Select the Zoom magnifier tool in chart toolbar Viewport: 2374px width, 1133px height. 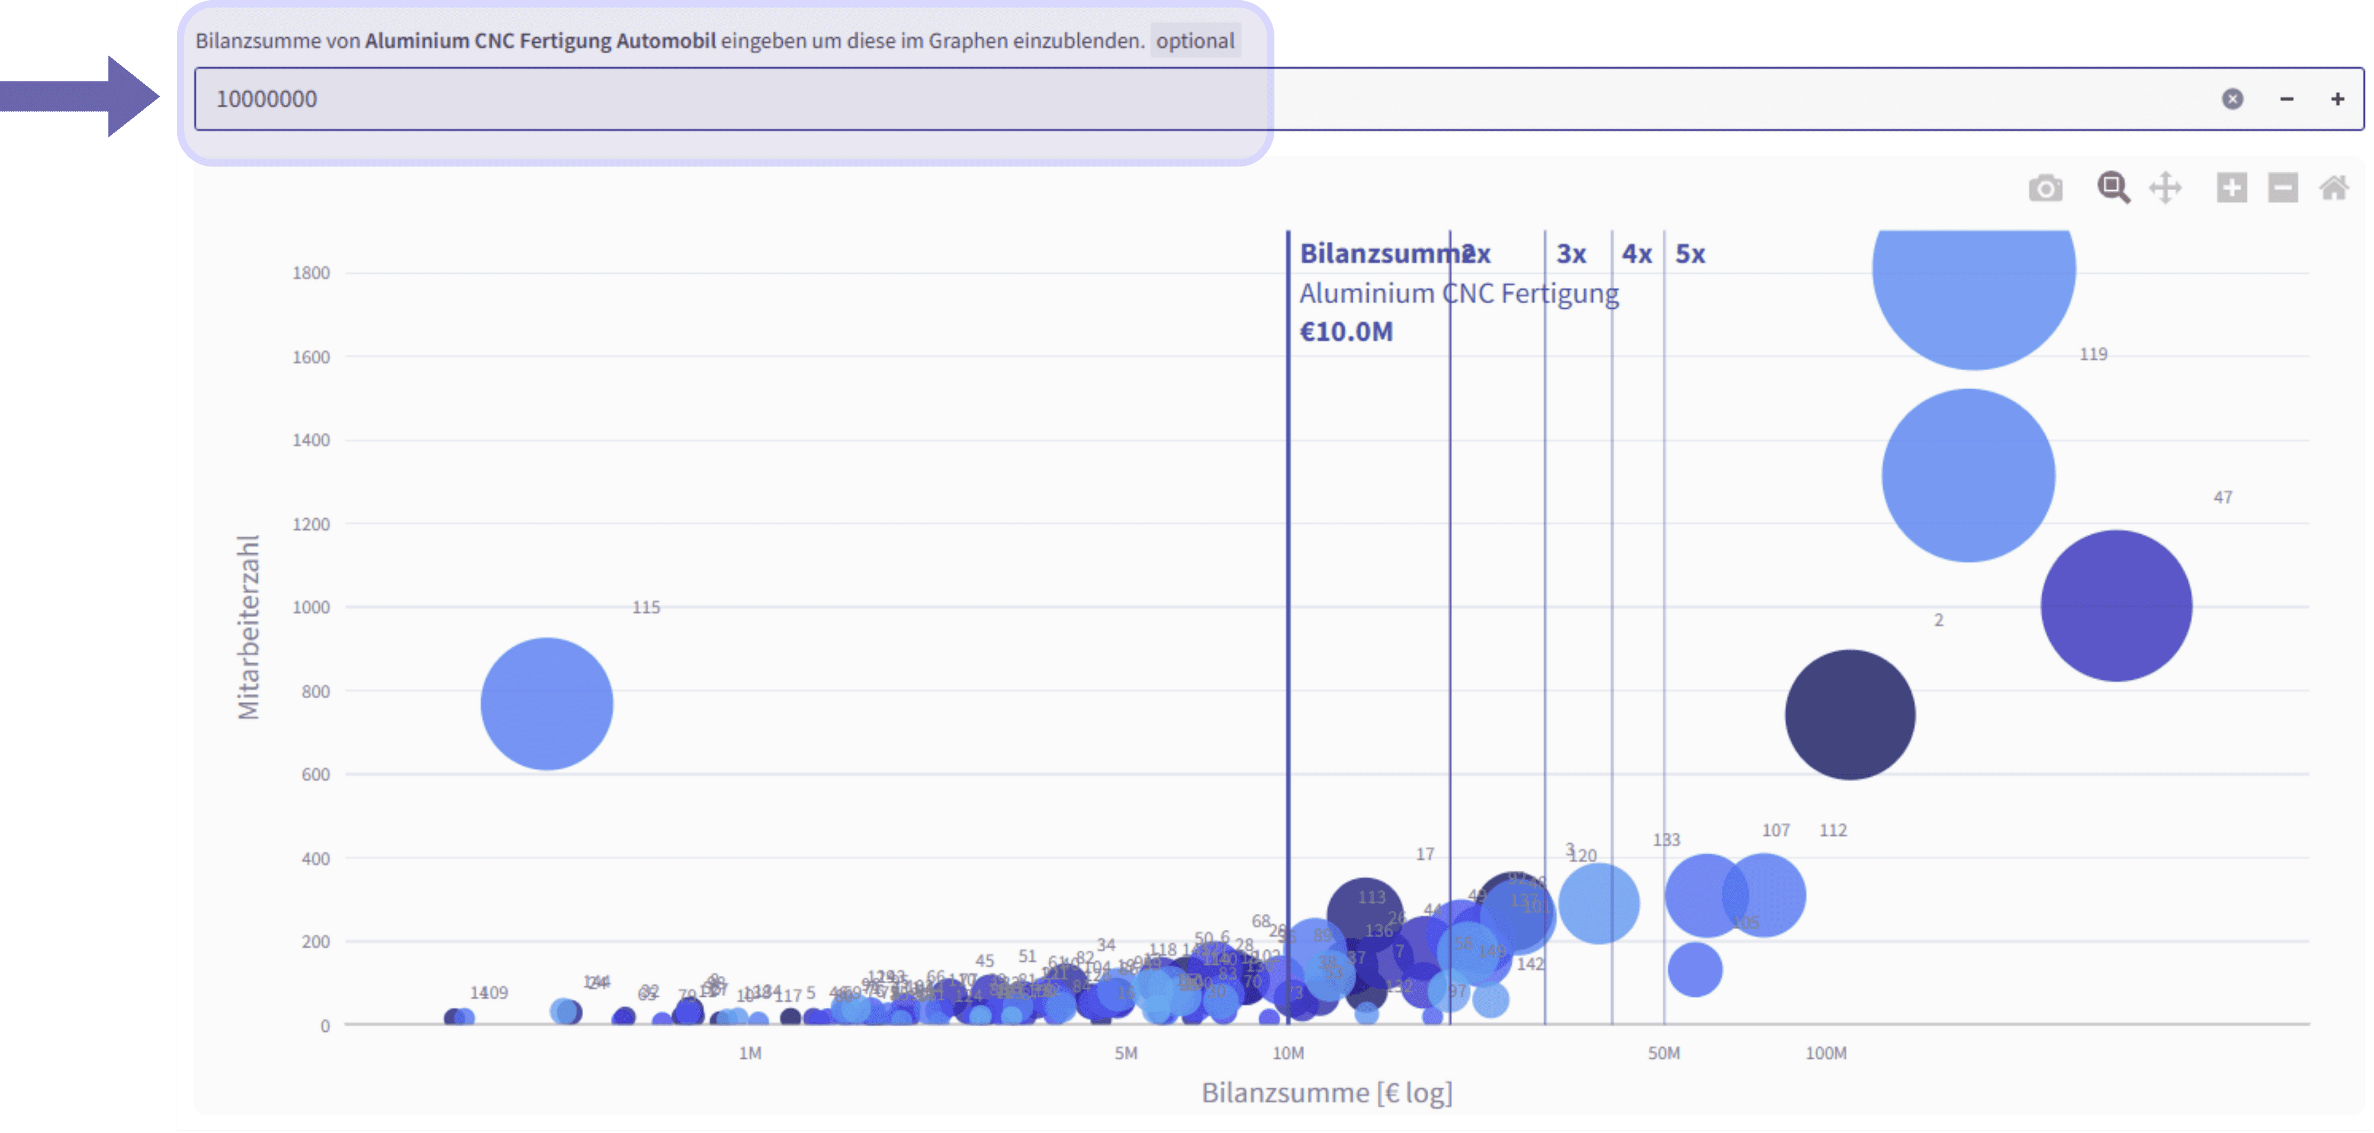2113,188
